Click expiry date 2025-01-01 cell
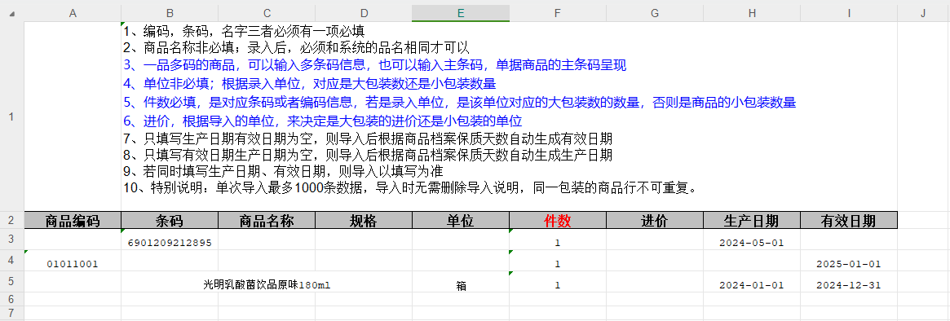The width and height of the screenshot is (950, 321). click(848, 261)
